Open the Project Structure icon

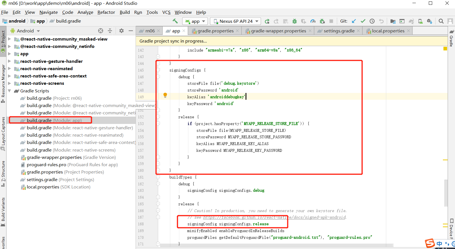(393, 21)
